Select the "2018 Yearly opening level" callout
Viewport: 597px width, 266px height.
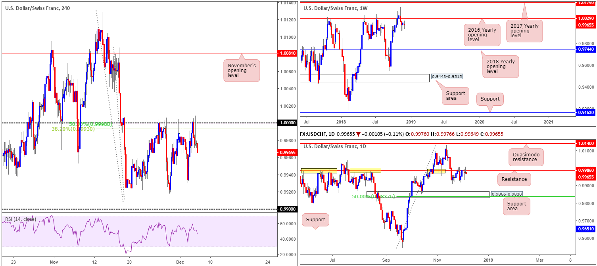click(501, 66)
